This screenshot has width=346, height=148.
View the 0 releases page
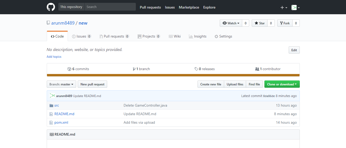tap(205, 69)
